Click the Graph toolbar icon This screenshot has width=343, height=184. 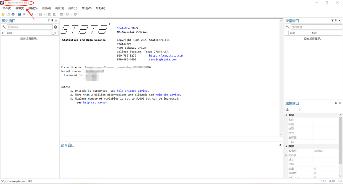click(32, 14)
